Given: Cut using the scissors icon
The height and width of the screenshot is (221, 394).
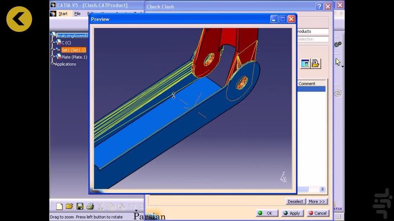Looking at the screenshot, I should point(100,206).
